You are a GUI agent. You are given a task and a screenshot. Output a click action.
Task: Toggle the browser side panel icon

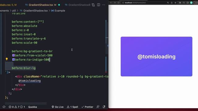coord(187,3)
